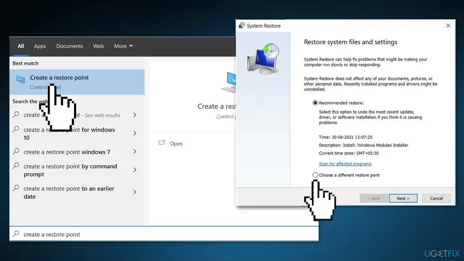464x261 pixels.
Task: Expand arrow for 'by command prompt' suggestion
Action: tap(134, 170)
